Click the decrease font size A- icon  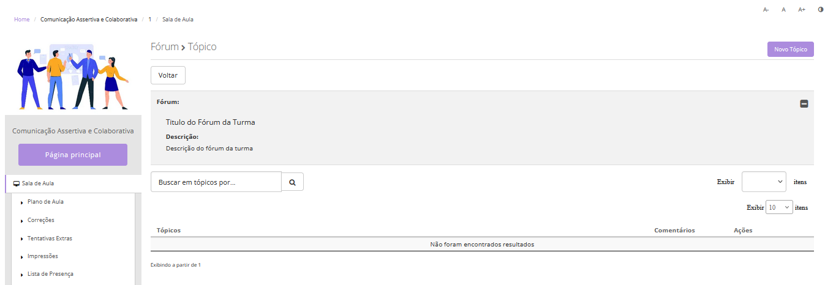[766, 10]
